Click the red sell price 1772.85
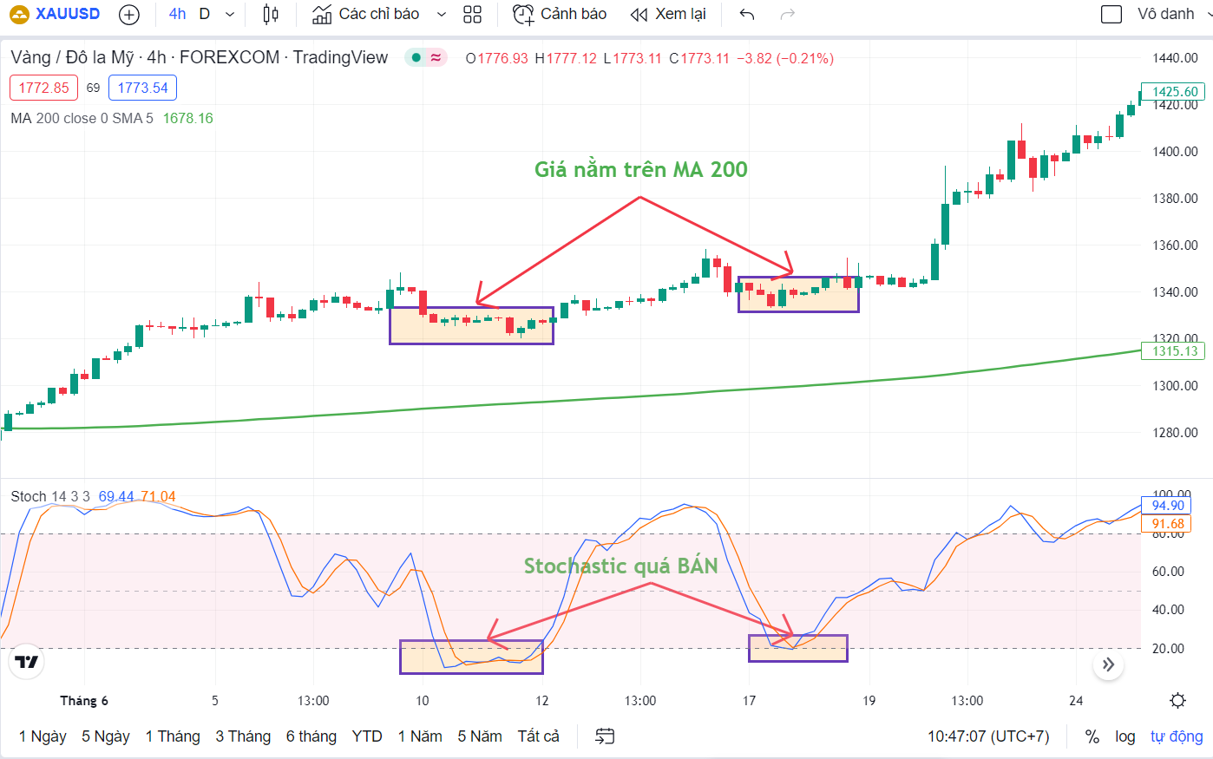Viewport: 1213px width, 759px height. click(43, 88)
